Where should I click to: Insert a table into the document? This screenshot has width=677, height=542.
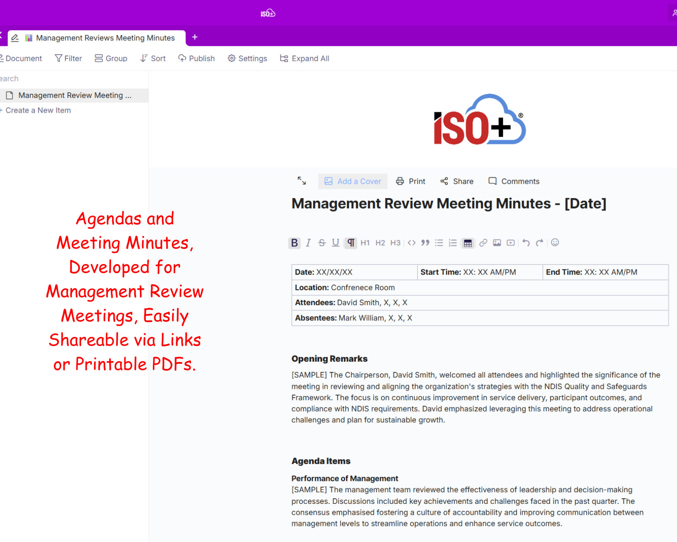tap(468, 243)
